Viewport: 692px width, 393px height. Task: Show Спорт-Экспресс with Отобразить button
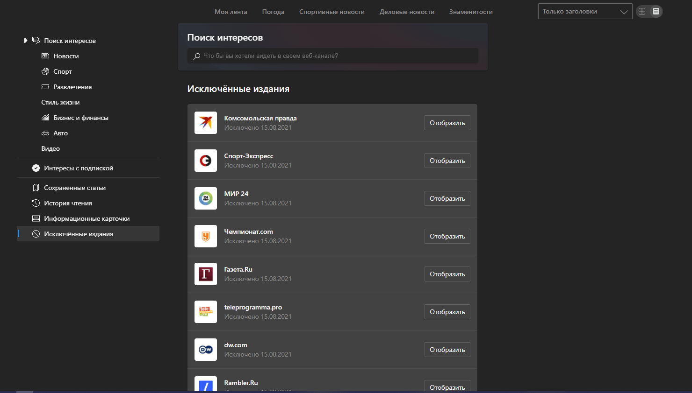click(x=447, y=161)
